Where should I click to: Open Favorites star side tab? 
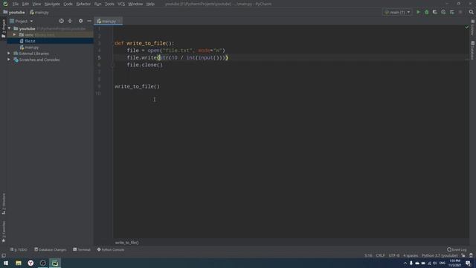pyautogui.click(x=4, y=232)
